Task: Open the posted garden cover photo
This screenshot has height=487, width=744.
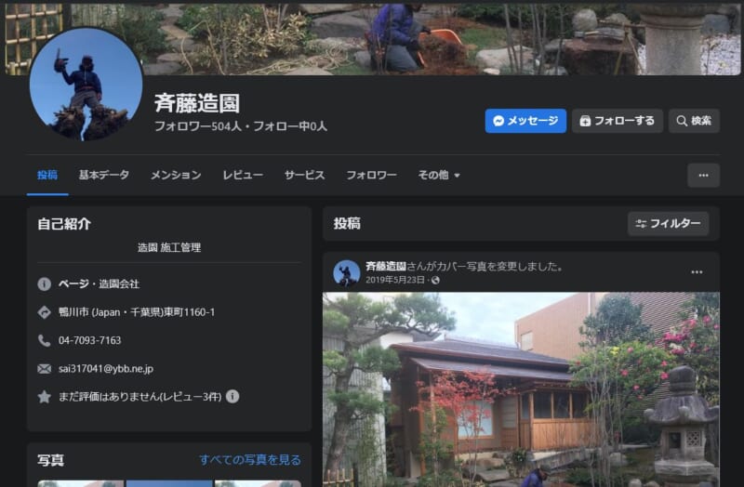Action: (521, 389)
